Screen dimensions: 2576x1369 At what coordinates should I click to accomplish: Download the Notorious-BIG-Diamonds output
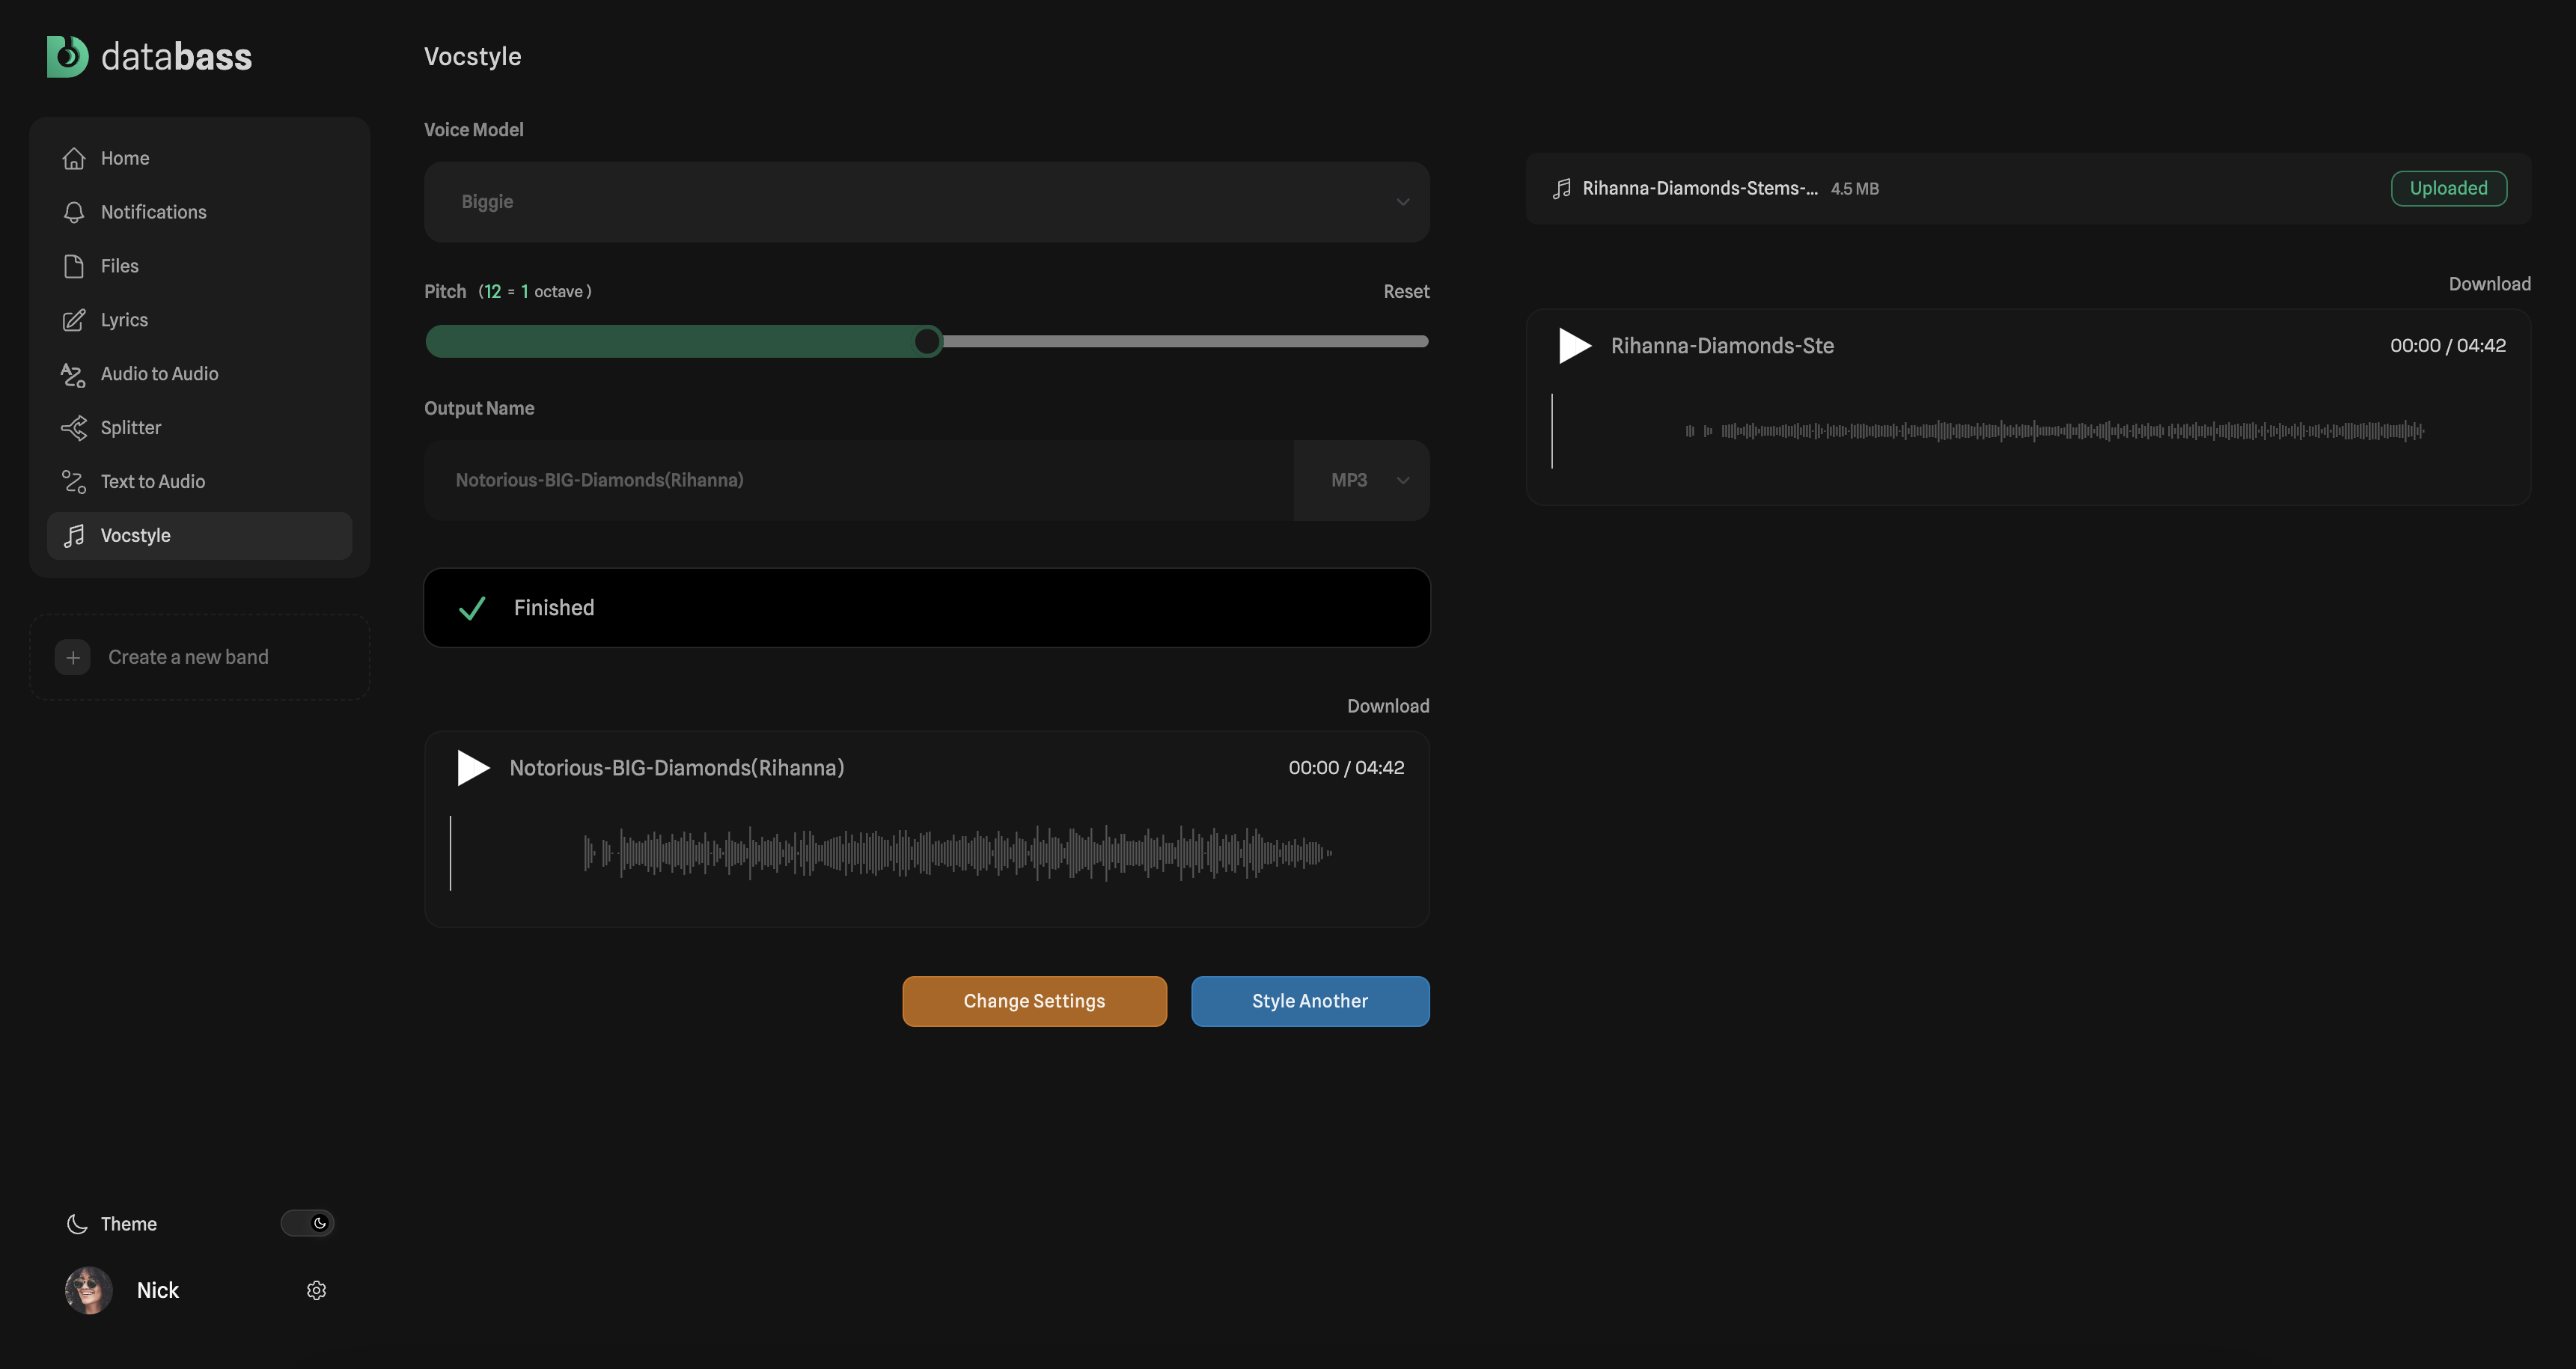coord(1388,706)
